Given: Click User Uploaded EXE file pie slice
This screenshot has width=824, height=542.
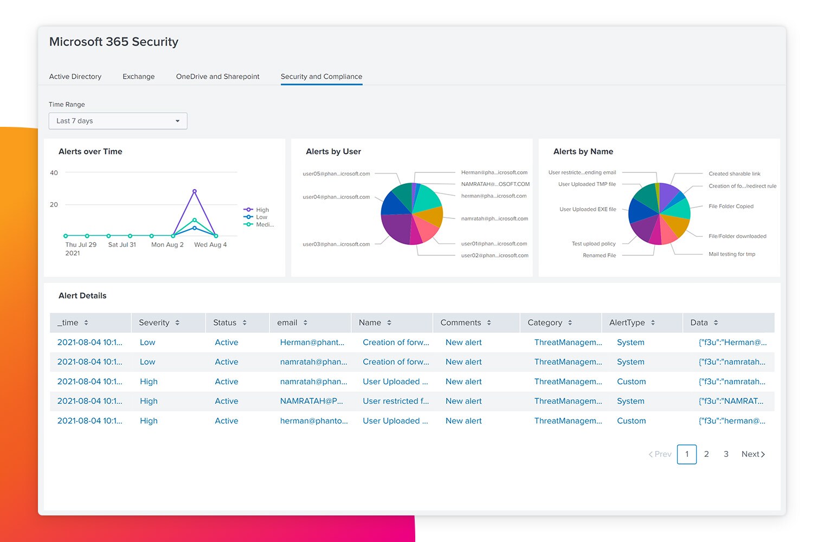Looking at the screenshot, I should [641, 211].
